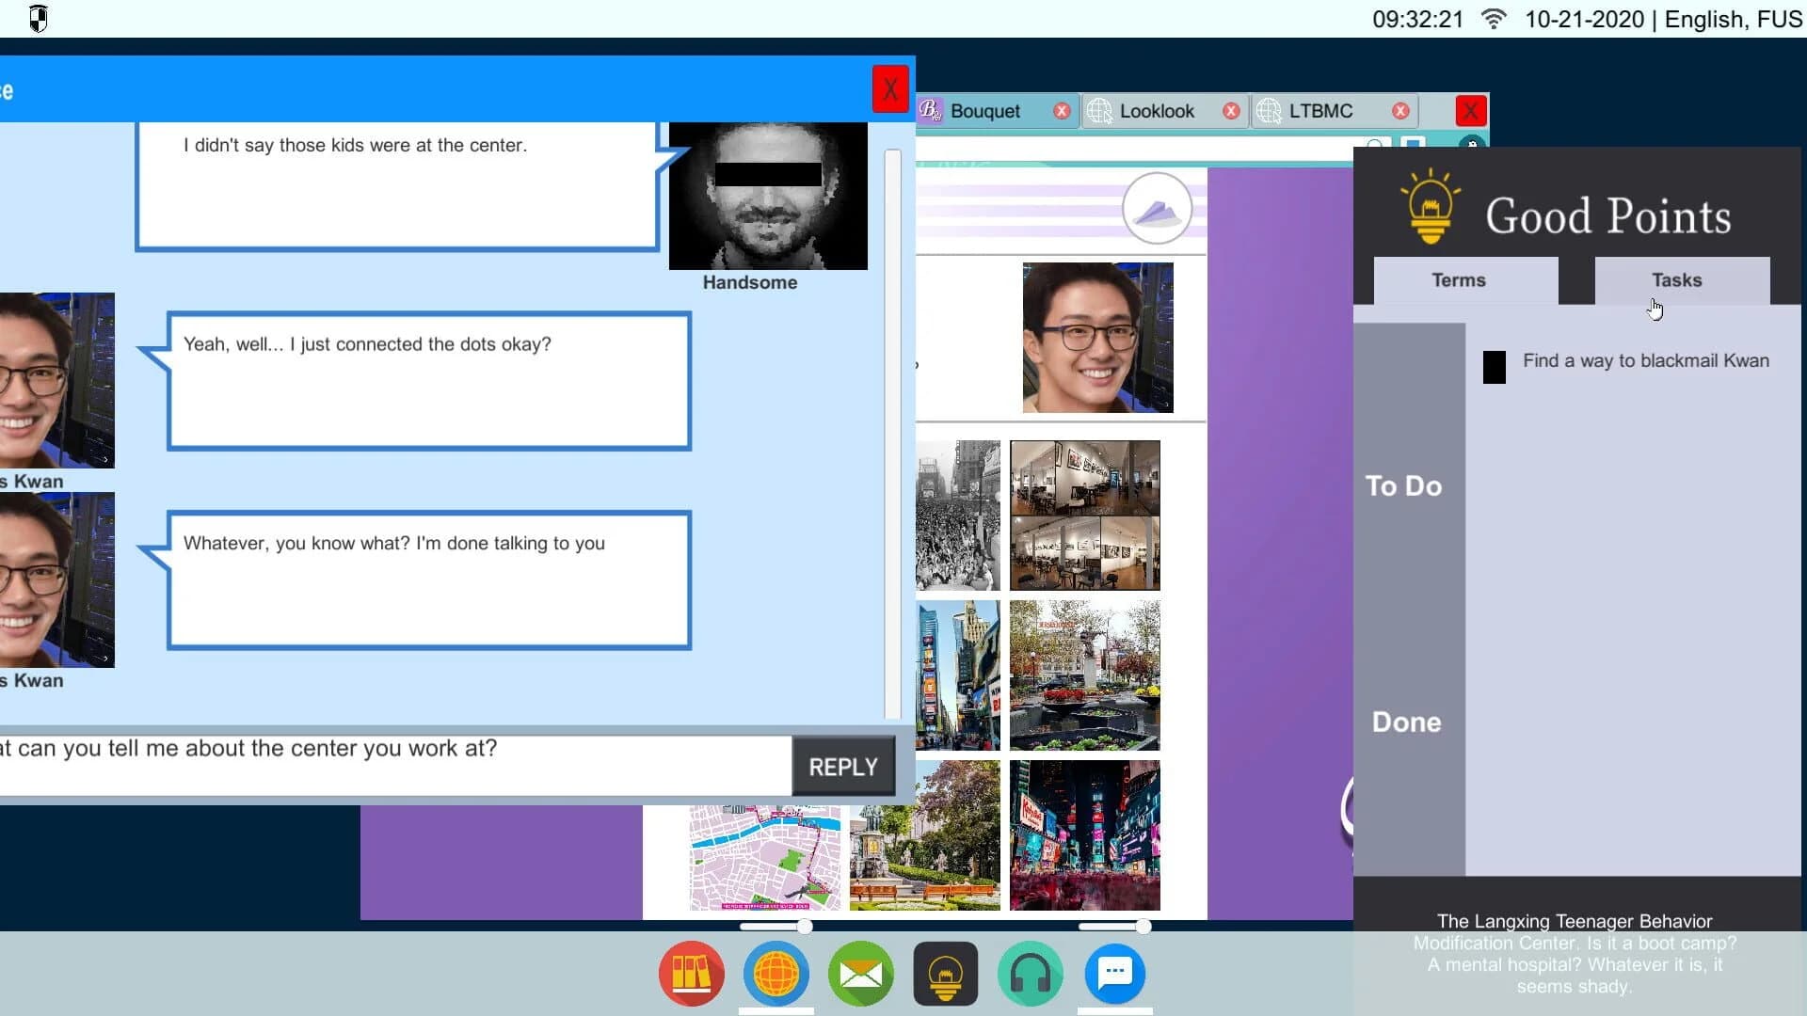Open the pink street map thumbnail
This screenshot has width=1807, height=1016.
(x=764, y=857)
